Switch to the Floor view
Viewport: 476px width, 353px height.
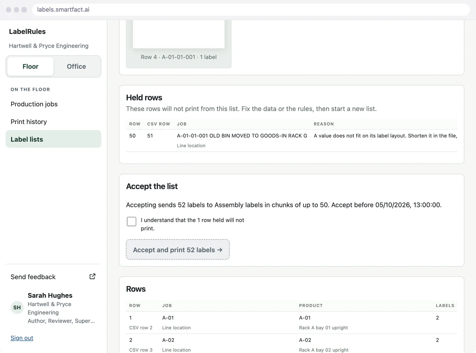pyautogui.click(x=30, y=67)
